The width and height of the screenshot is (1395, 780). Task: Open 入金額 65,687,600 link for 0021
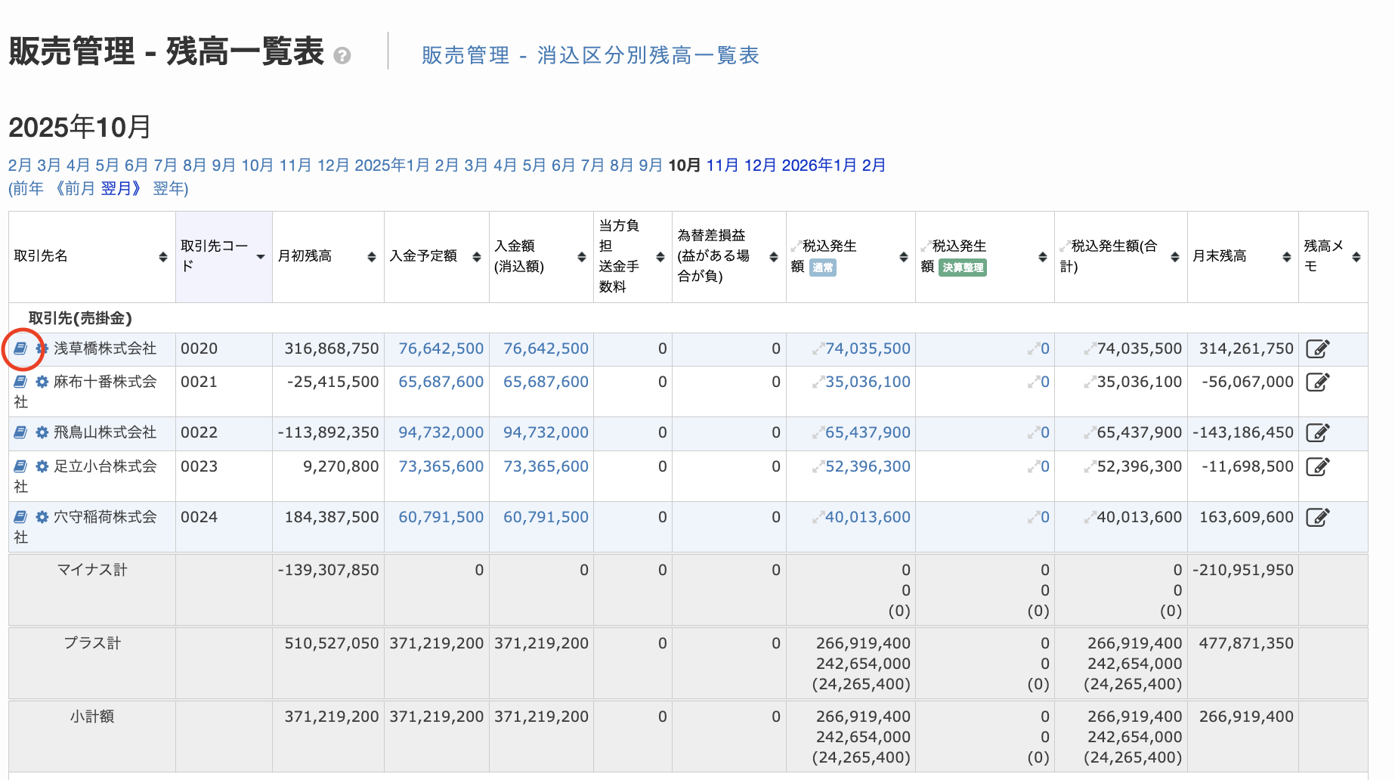click(x=546, y=382)
